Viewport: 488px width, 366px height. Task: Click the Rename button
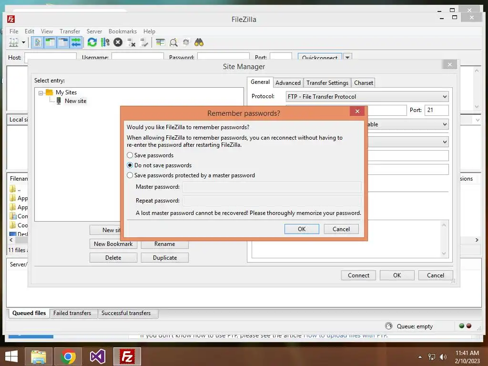[164, 244]
